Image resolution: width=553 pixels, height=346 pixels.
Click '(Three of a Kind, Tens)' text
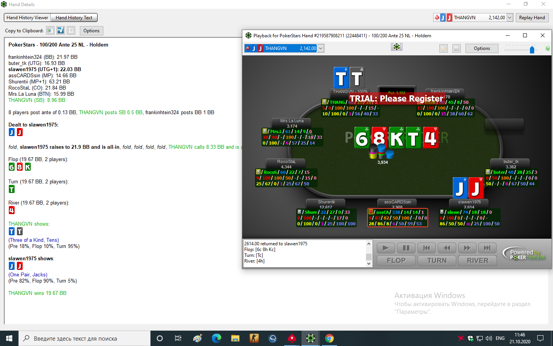[x=34, y=240]
